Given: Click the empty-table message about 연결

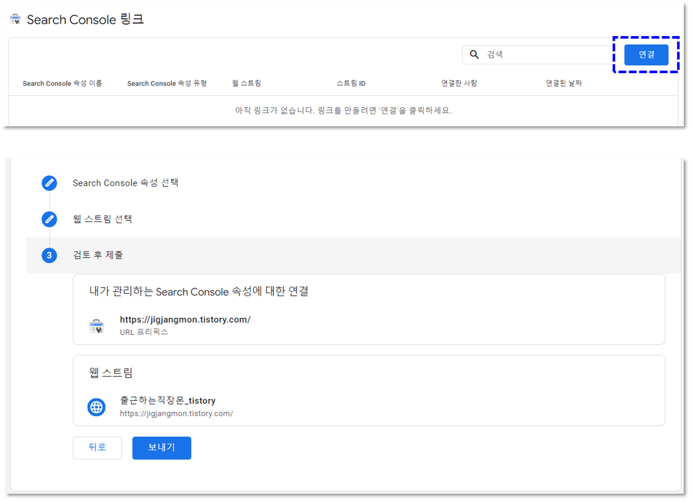Looking at the screenshot, I should [343, 110].
